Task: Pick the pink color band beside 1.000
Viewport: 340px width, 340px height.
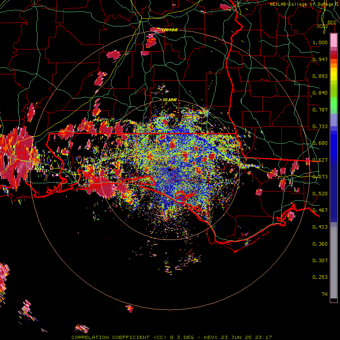Action: coord(334,40)
